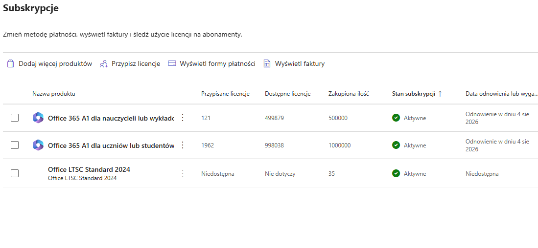Tick the checkbox for Office LTSC Standard 2024
Viewport: 538px width, 248px height.
(15, 173)
